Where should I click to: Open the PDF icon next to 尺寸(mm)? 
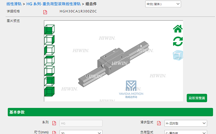54,132
